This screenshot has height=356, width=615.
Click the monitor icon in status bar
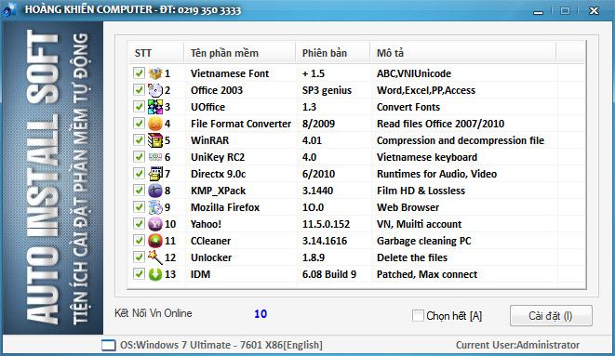point(109,345)
